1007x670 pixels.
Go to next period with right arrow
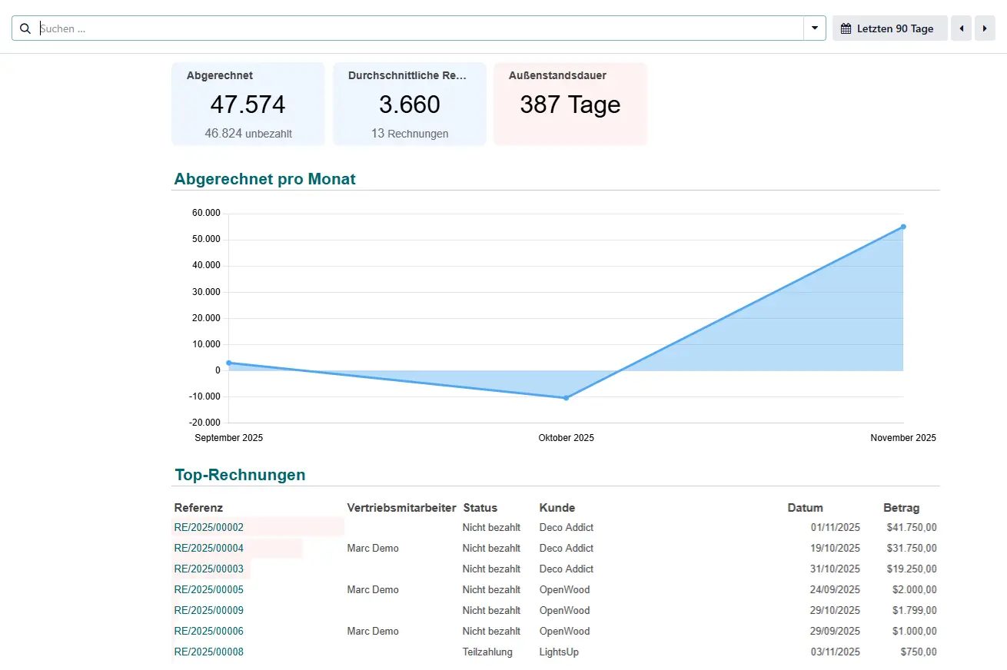pyautogui.click(x=985, y=28)
